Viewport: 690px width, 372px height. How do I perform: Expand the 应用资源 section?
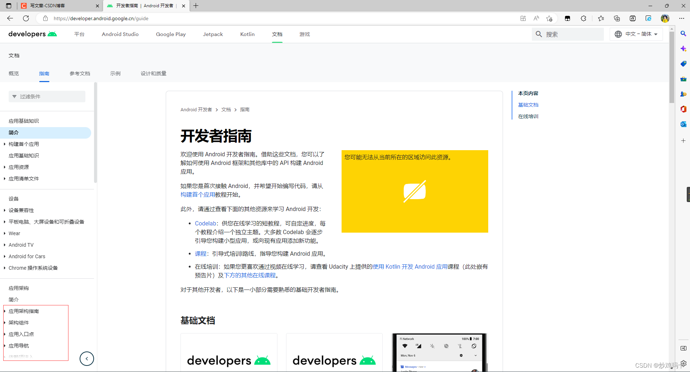pyautogui.click(x=4, y=167)
